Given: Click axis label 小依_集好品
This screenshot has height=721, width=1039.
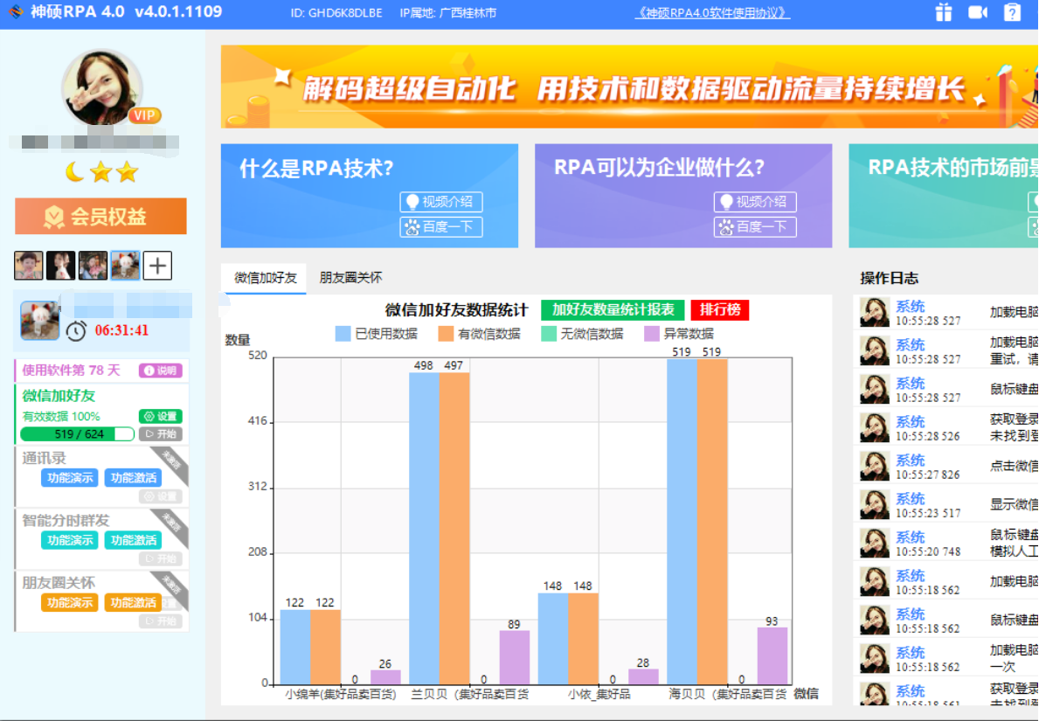Looking at the screenshot, I should 599,694.
